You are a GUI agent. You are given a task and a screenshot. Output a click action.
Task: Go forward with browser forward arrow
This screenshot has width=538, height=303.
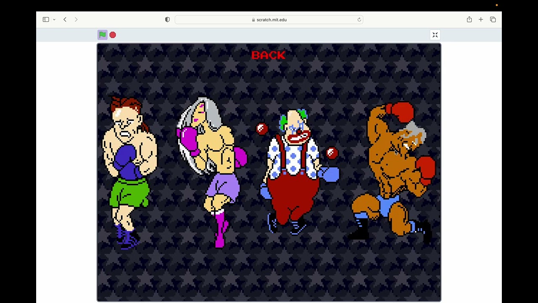tap(76, 19)
